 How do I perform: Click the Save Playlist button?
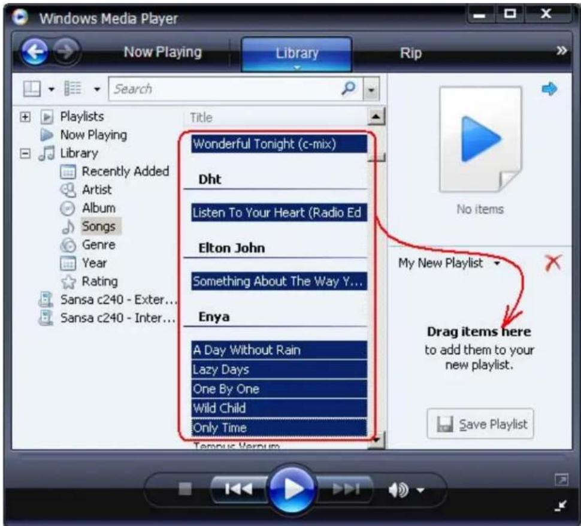click(480, 424)
